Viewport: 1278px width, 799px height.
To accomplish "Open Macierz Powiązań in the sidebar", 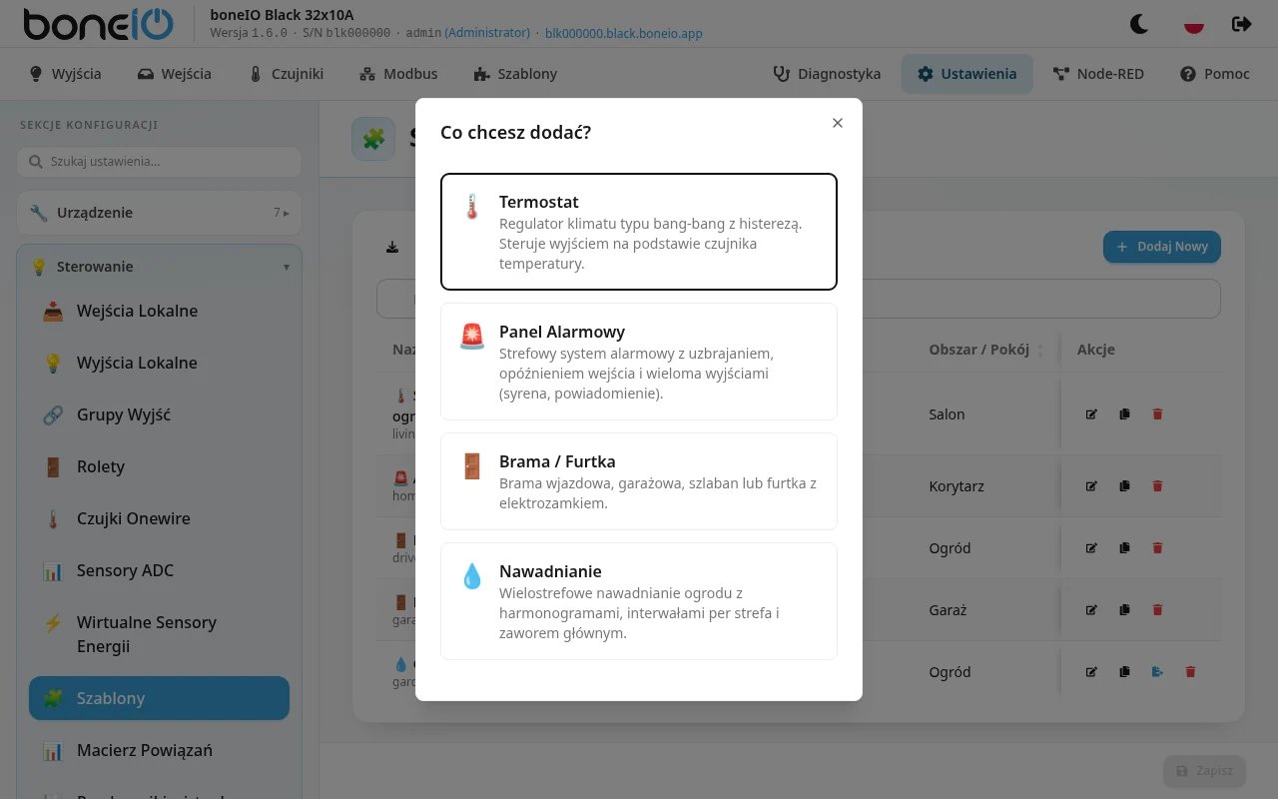I will pyautogui.click(x=159, y=750).
